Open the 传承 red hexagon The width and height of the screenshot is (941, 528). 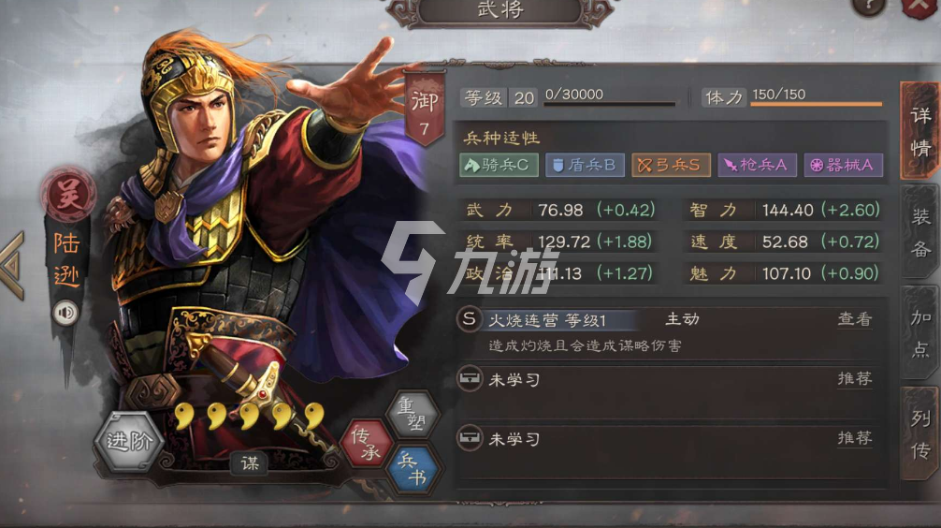366,445
